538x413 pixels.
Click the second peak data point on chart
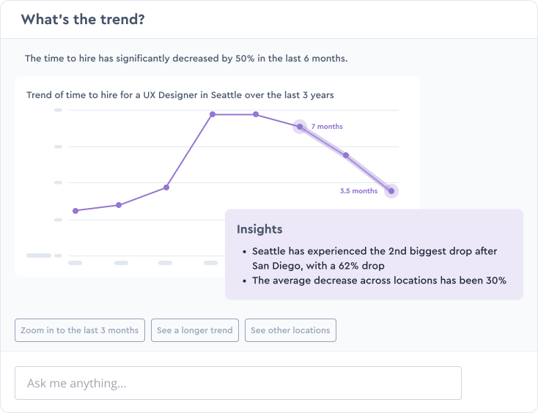(x=256, y=114)
